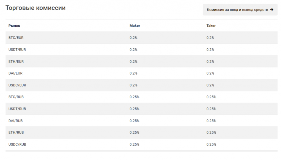
Task: Select the USDC/RUB market row
Action: pyautogui.click(x=17, y=144)
